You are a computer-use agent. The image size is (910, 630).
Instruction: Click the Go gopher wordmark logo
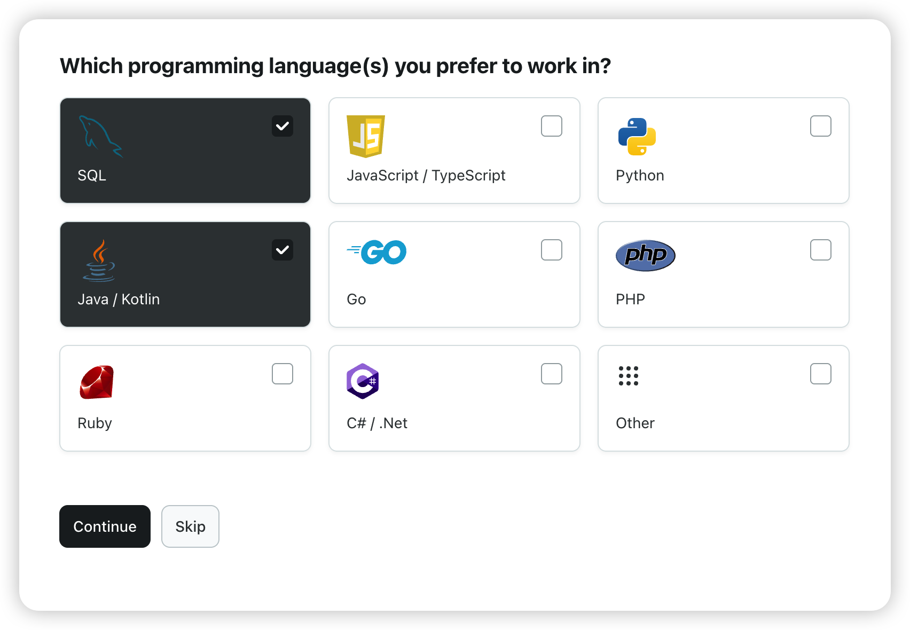[x=377, y=253]
